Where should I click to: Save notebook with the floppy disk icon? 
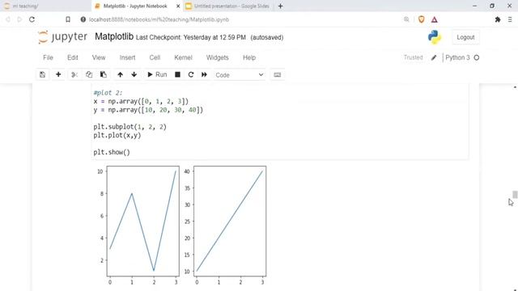tap(42, 74)
